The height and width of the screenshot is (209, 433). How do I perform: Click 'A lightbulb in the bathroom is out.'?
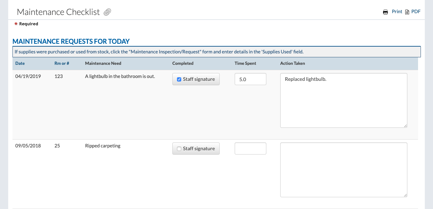coord(120,76)
